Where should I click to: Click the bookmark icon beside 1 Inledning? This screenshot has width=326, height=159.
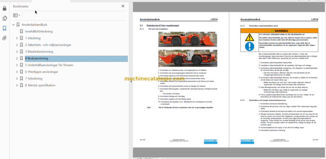[21, 38]
